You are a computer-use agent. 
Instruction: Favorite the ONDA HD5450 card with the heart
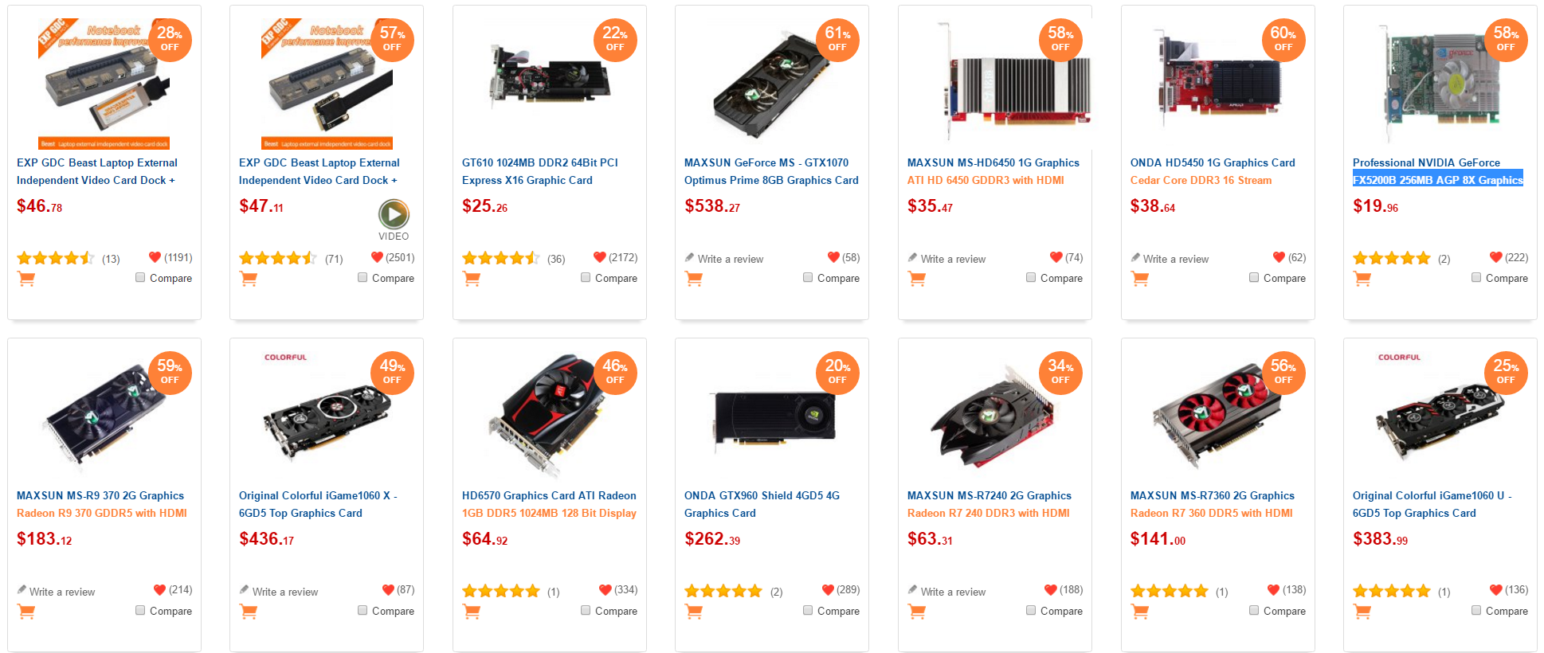click(x=1279, y=257)
